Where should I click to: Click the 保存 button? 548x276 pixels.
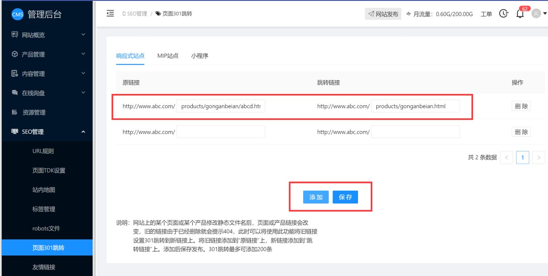[x=345, y=197]
